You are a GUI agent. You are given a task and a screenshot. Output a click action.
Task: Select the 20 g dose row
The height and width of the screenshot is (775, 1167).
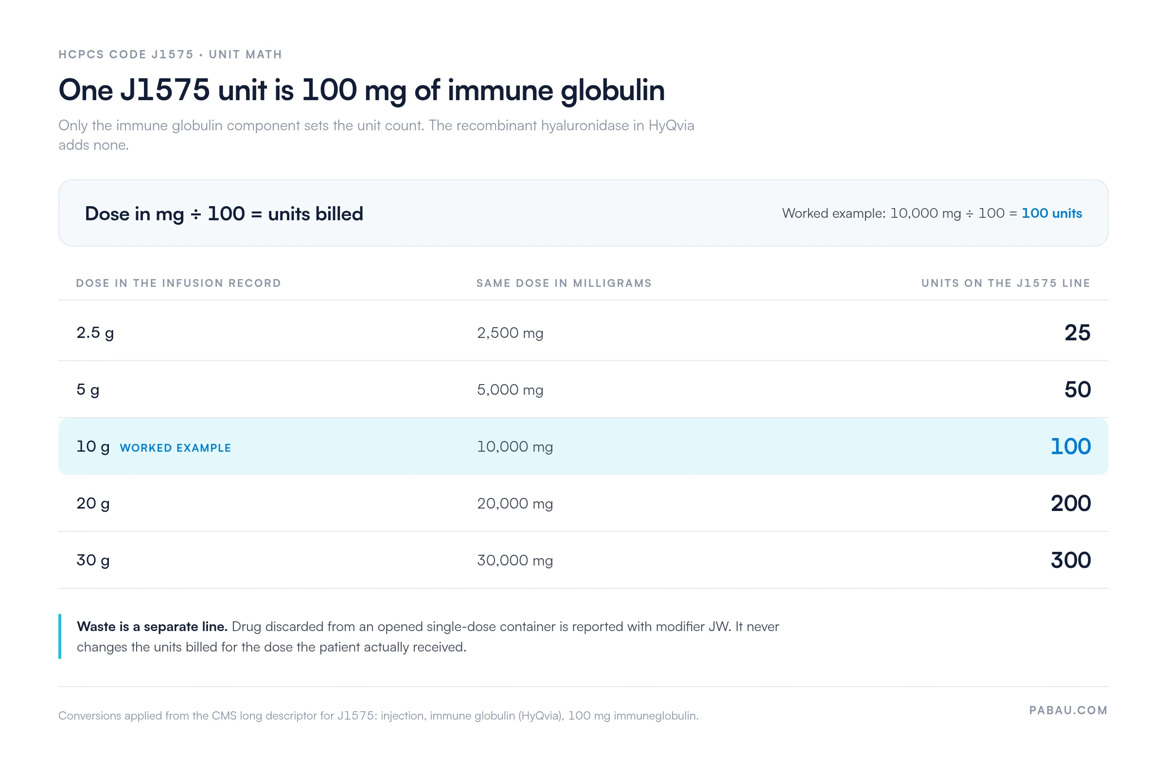(583, 503)
